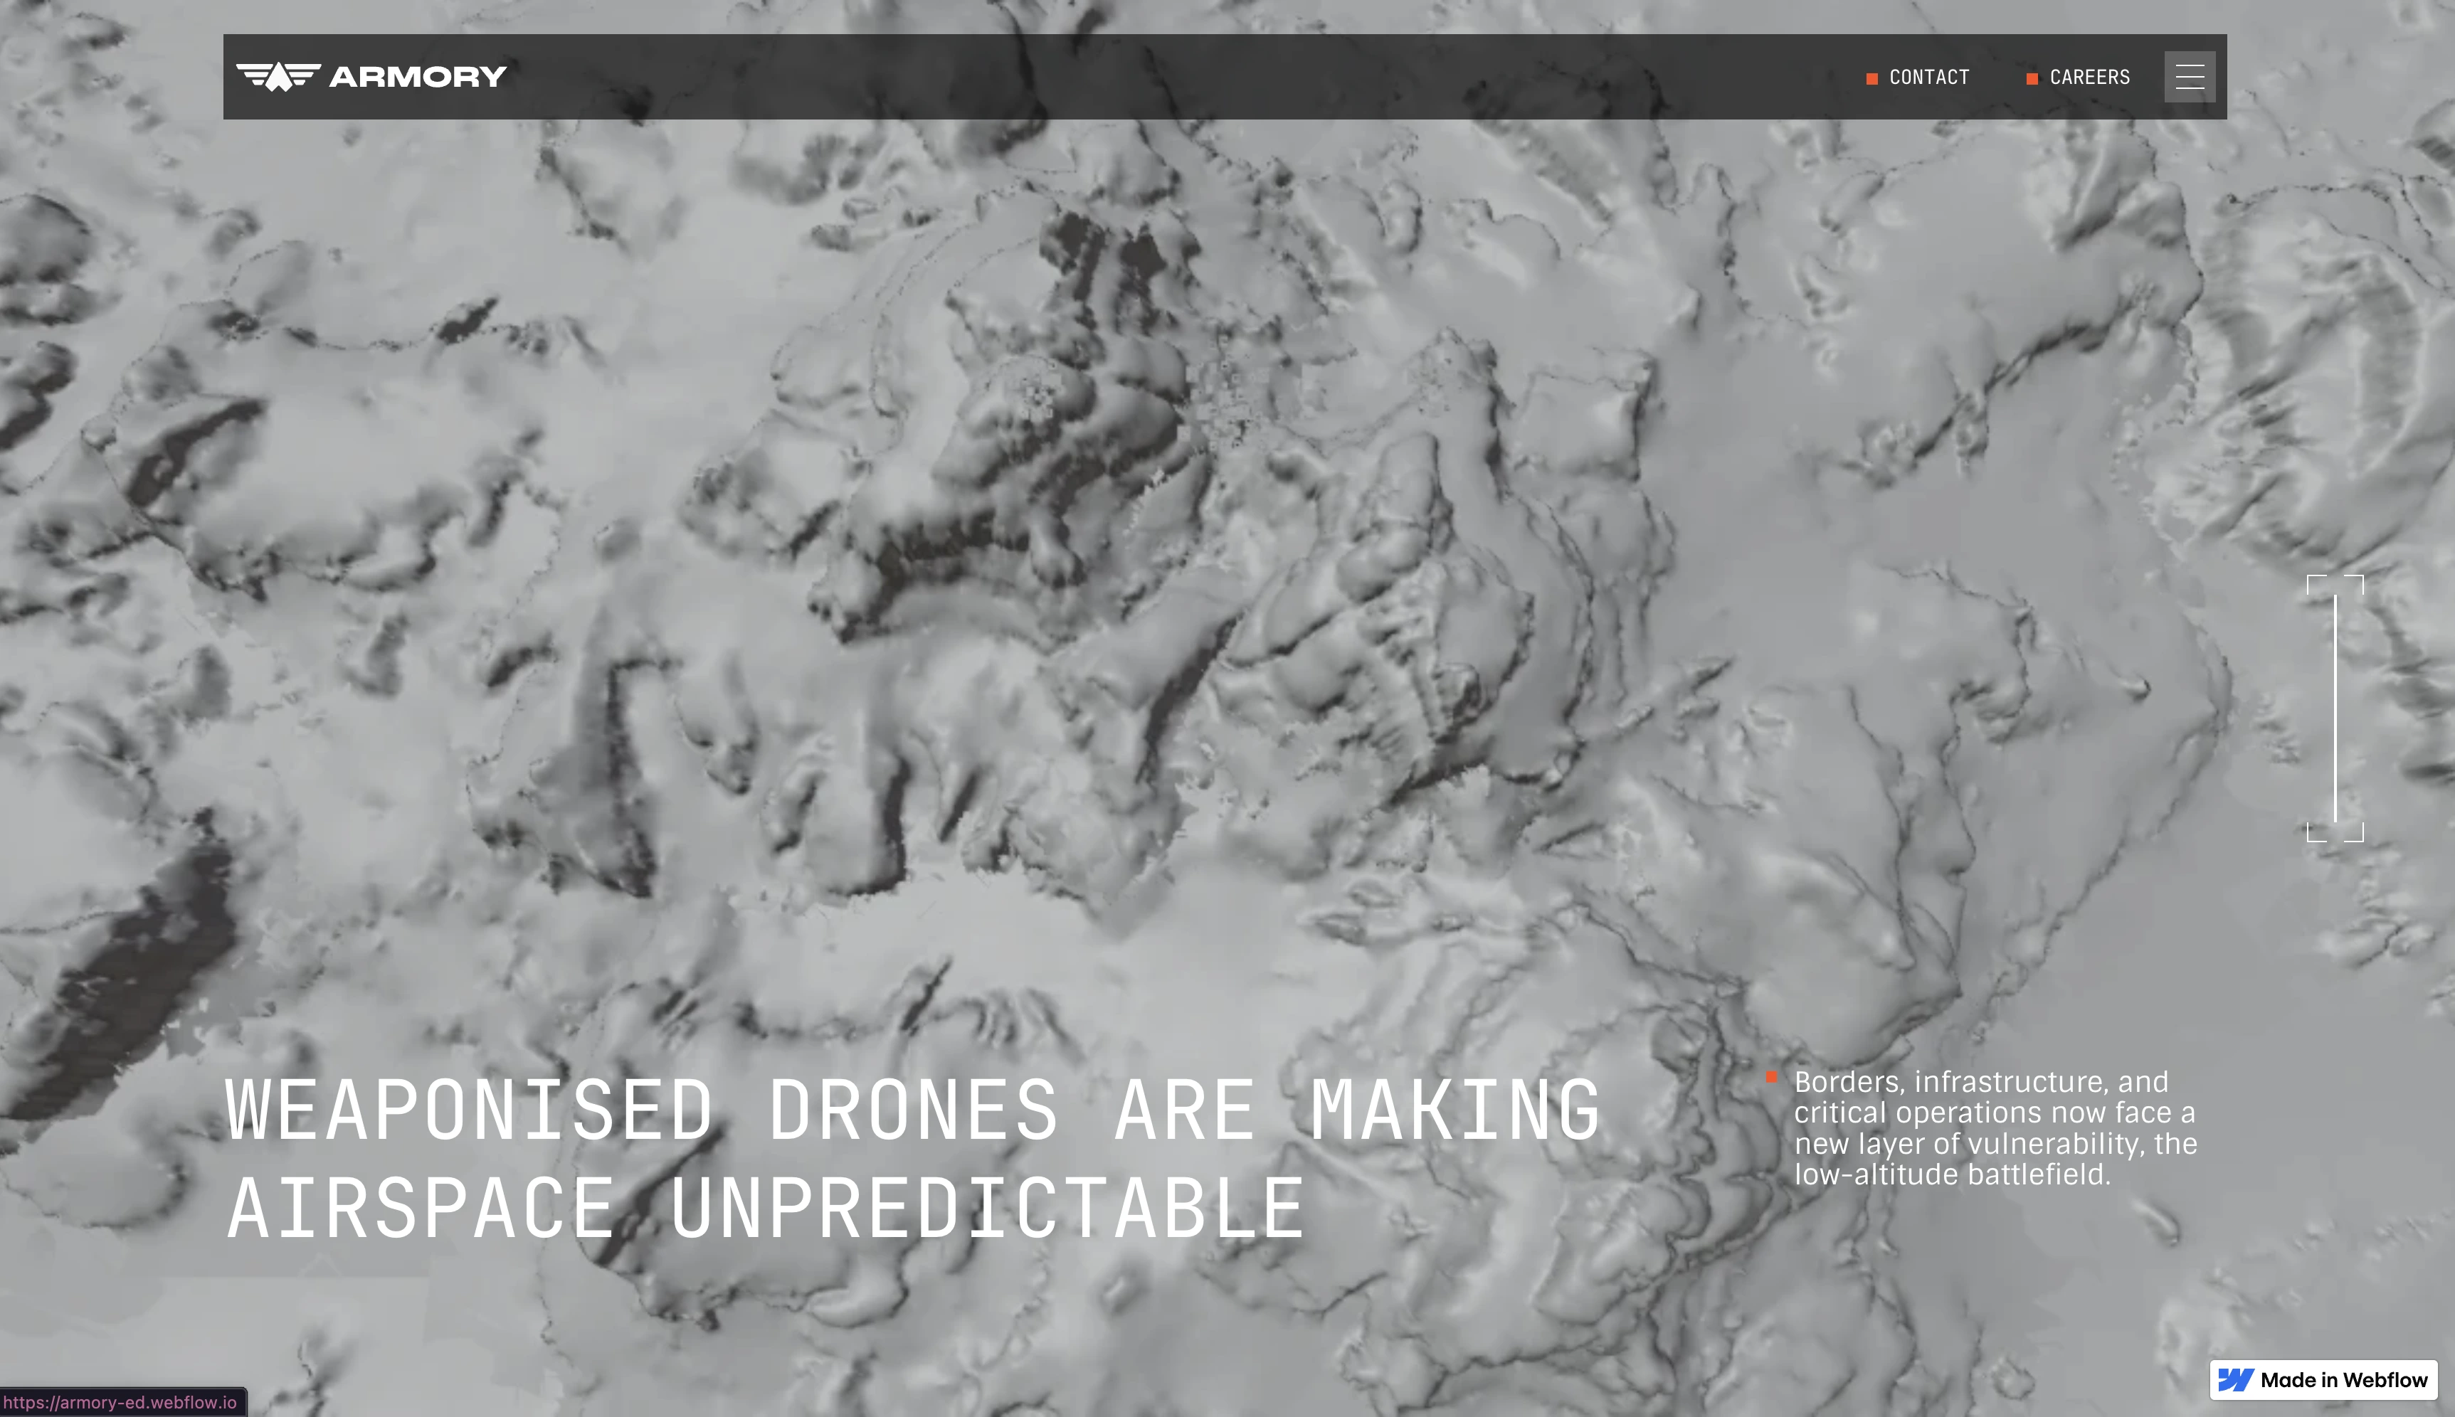
Task: Open the Made in Webflow link
Action: (2343, 1380)
